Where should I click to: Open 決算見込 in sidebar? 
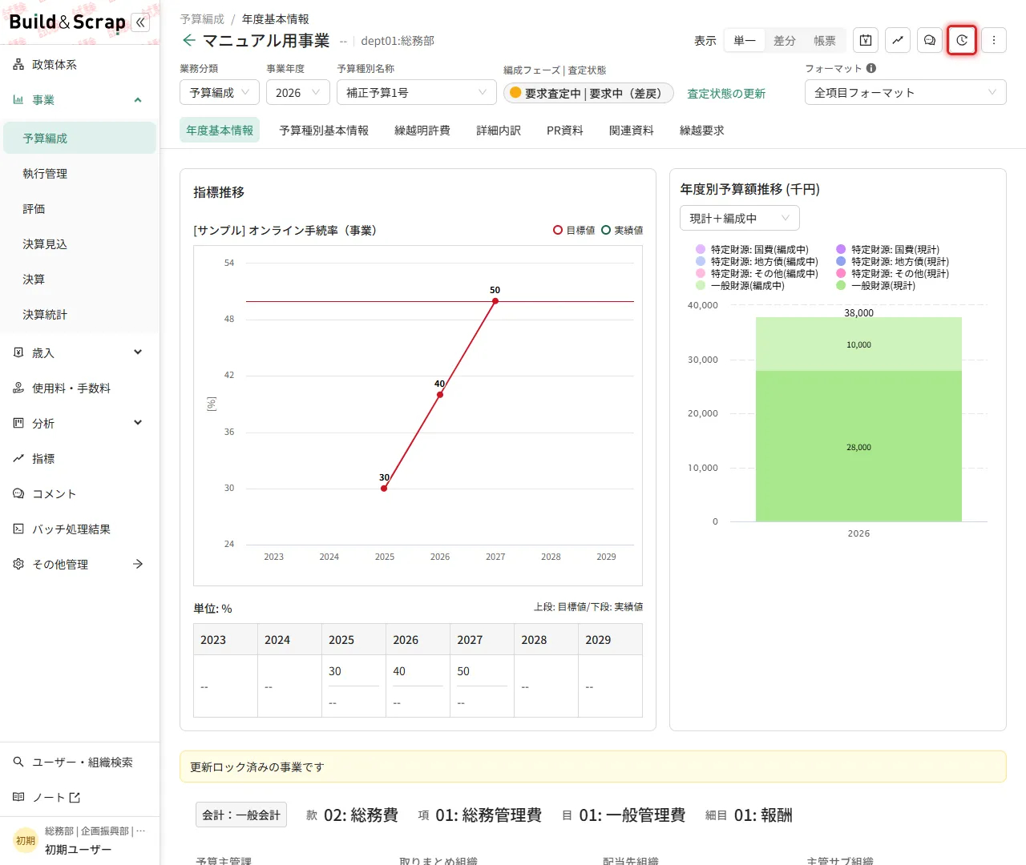pos(79,243)
